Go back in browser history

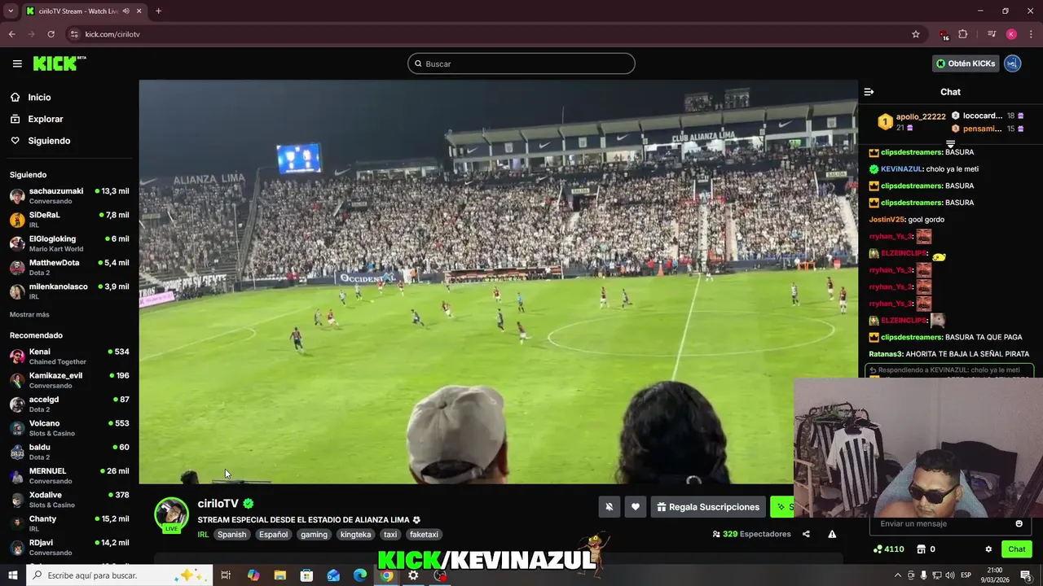coord(11,34)
